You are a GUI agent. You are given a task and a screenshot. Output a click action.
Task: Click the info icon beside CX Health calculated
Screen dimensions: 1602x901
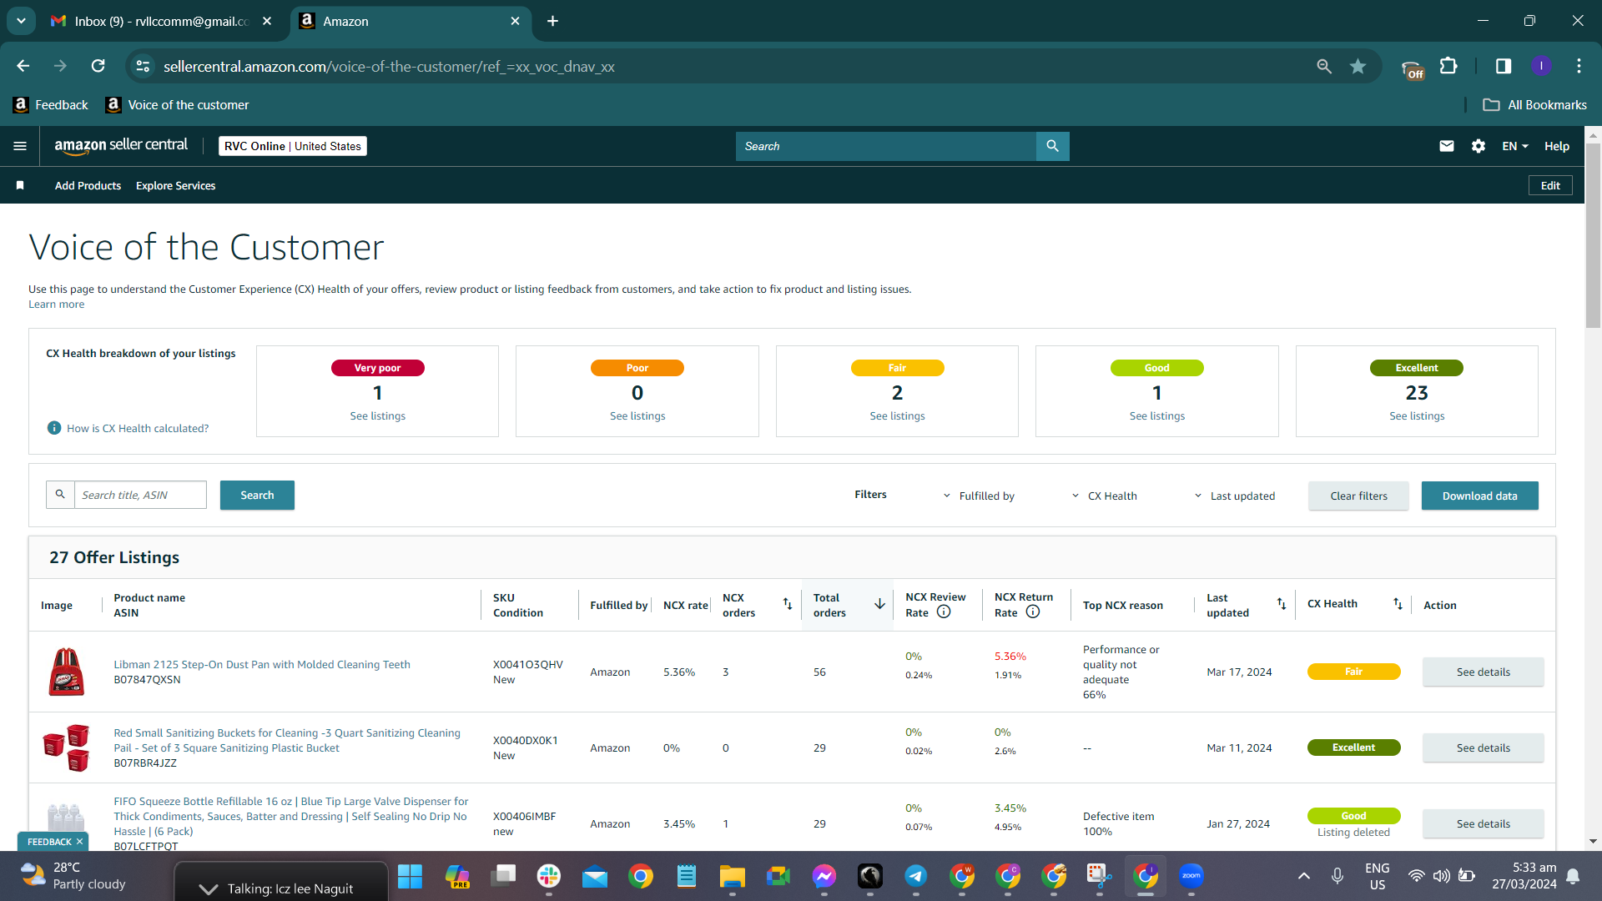(54, 428)
